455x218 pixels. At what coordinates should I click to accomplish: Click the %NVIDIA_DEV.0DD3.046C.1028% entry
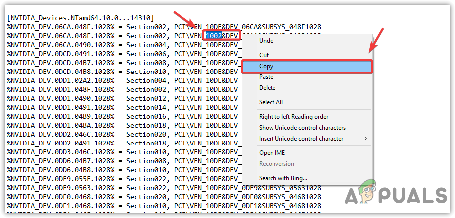pos(60,152)
